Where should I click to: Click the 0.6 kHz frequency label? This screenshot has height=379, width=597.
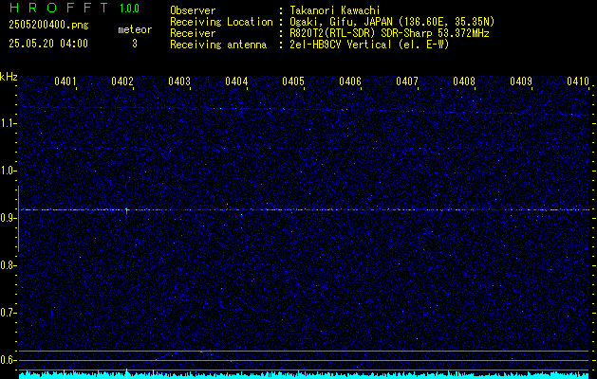(6, 360)
